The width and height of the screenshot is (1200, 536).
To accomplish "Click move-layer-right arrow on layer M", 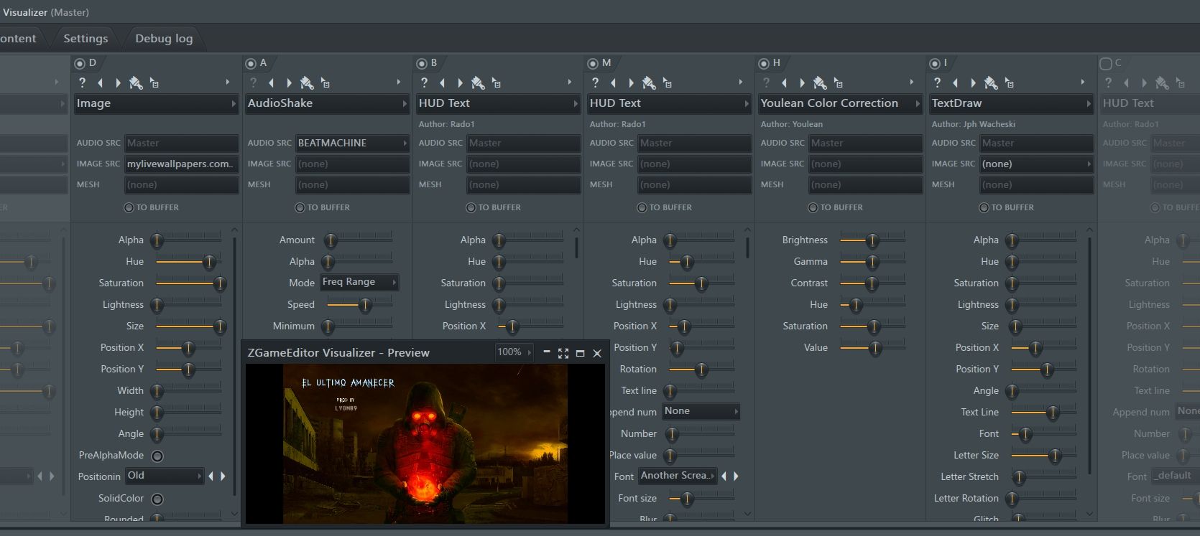I will click(x=632, y=83).
